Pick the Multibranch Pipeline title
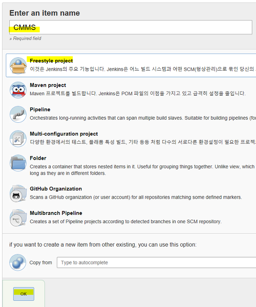The height and width of the screenshot is (307, 256). click(56, 213)
